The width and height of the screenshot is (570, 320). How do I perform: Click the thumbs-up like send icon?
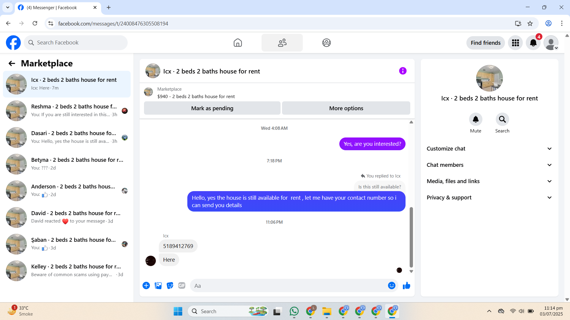[406, 286]
